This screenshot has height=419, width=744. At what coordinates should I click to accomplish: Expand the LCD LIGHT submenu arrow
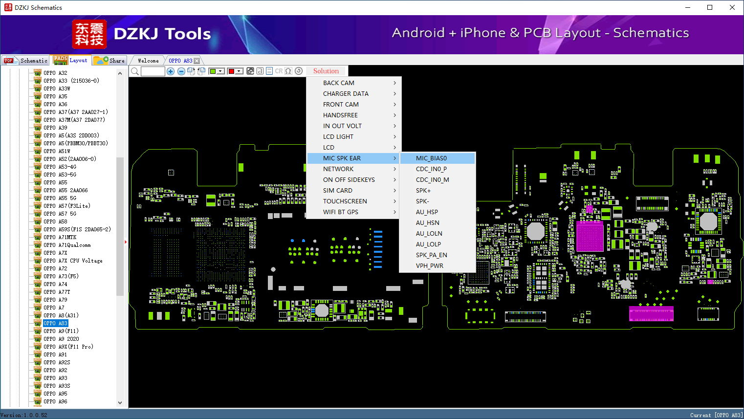(x=395, y=137)
